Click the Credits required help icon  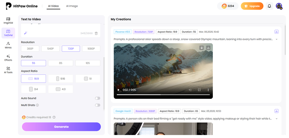[54, 117]
